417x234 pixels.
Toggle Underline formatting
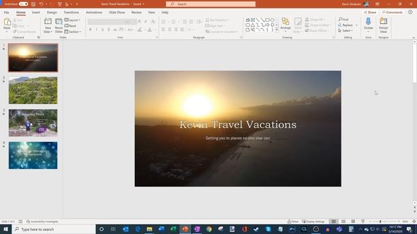(103, 30)
